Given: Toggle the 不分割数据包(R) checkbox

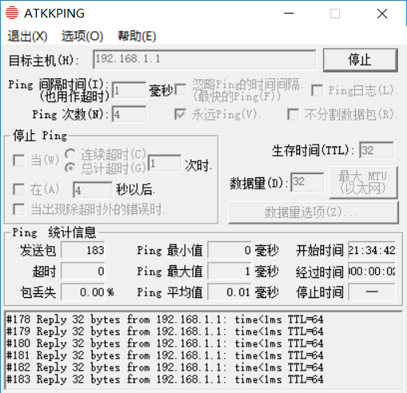Looking at the screenshot, I should click(293, 114).
